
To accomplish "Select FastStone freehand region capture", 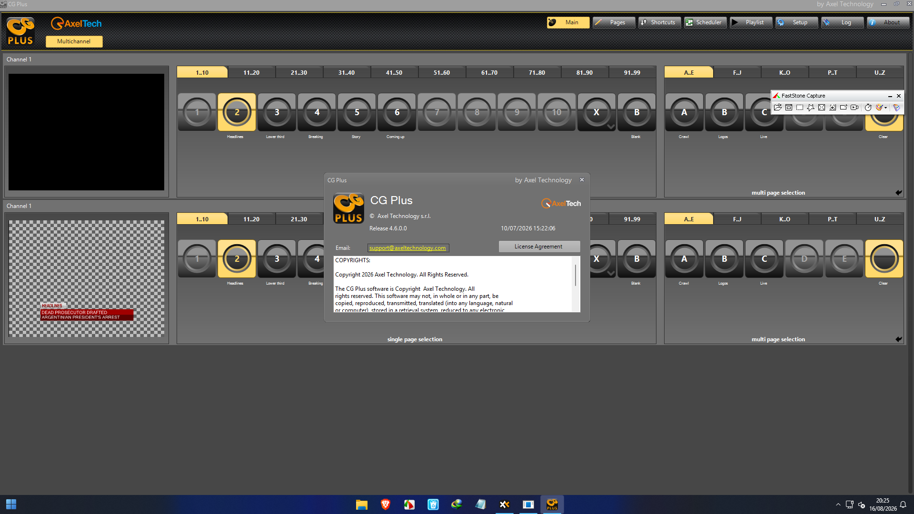I will click(x=811, y=108).
